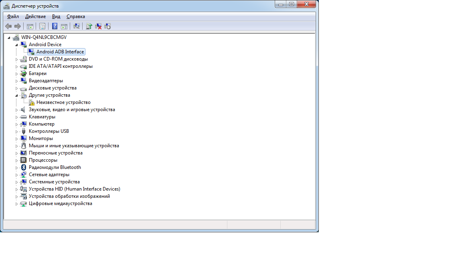Select Устройства обработки изображений label

pyautogui.click(x=69, y=196)
